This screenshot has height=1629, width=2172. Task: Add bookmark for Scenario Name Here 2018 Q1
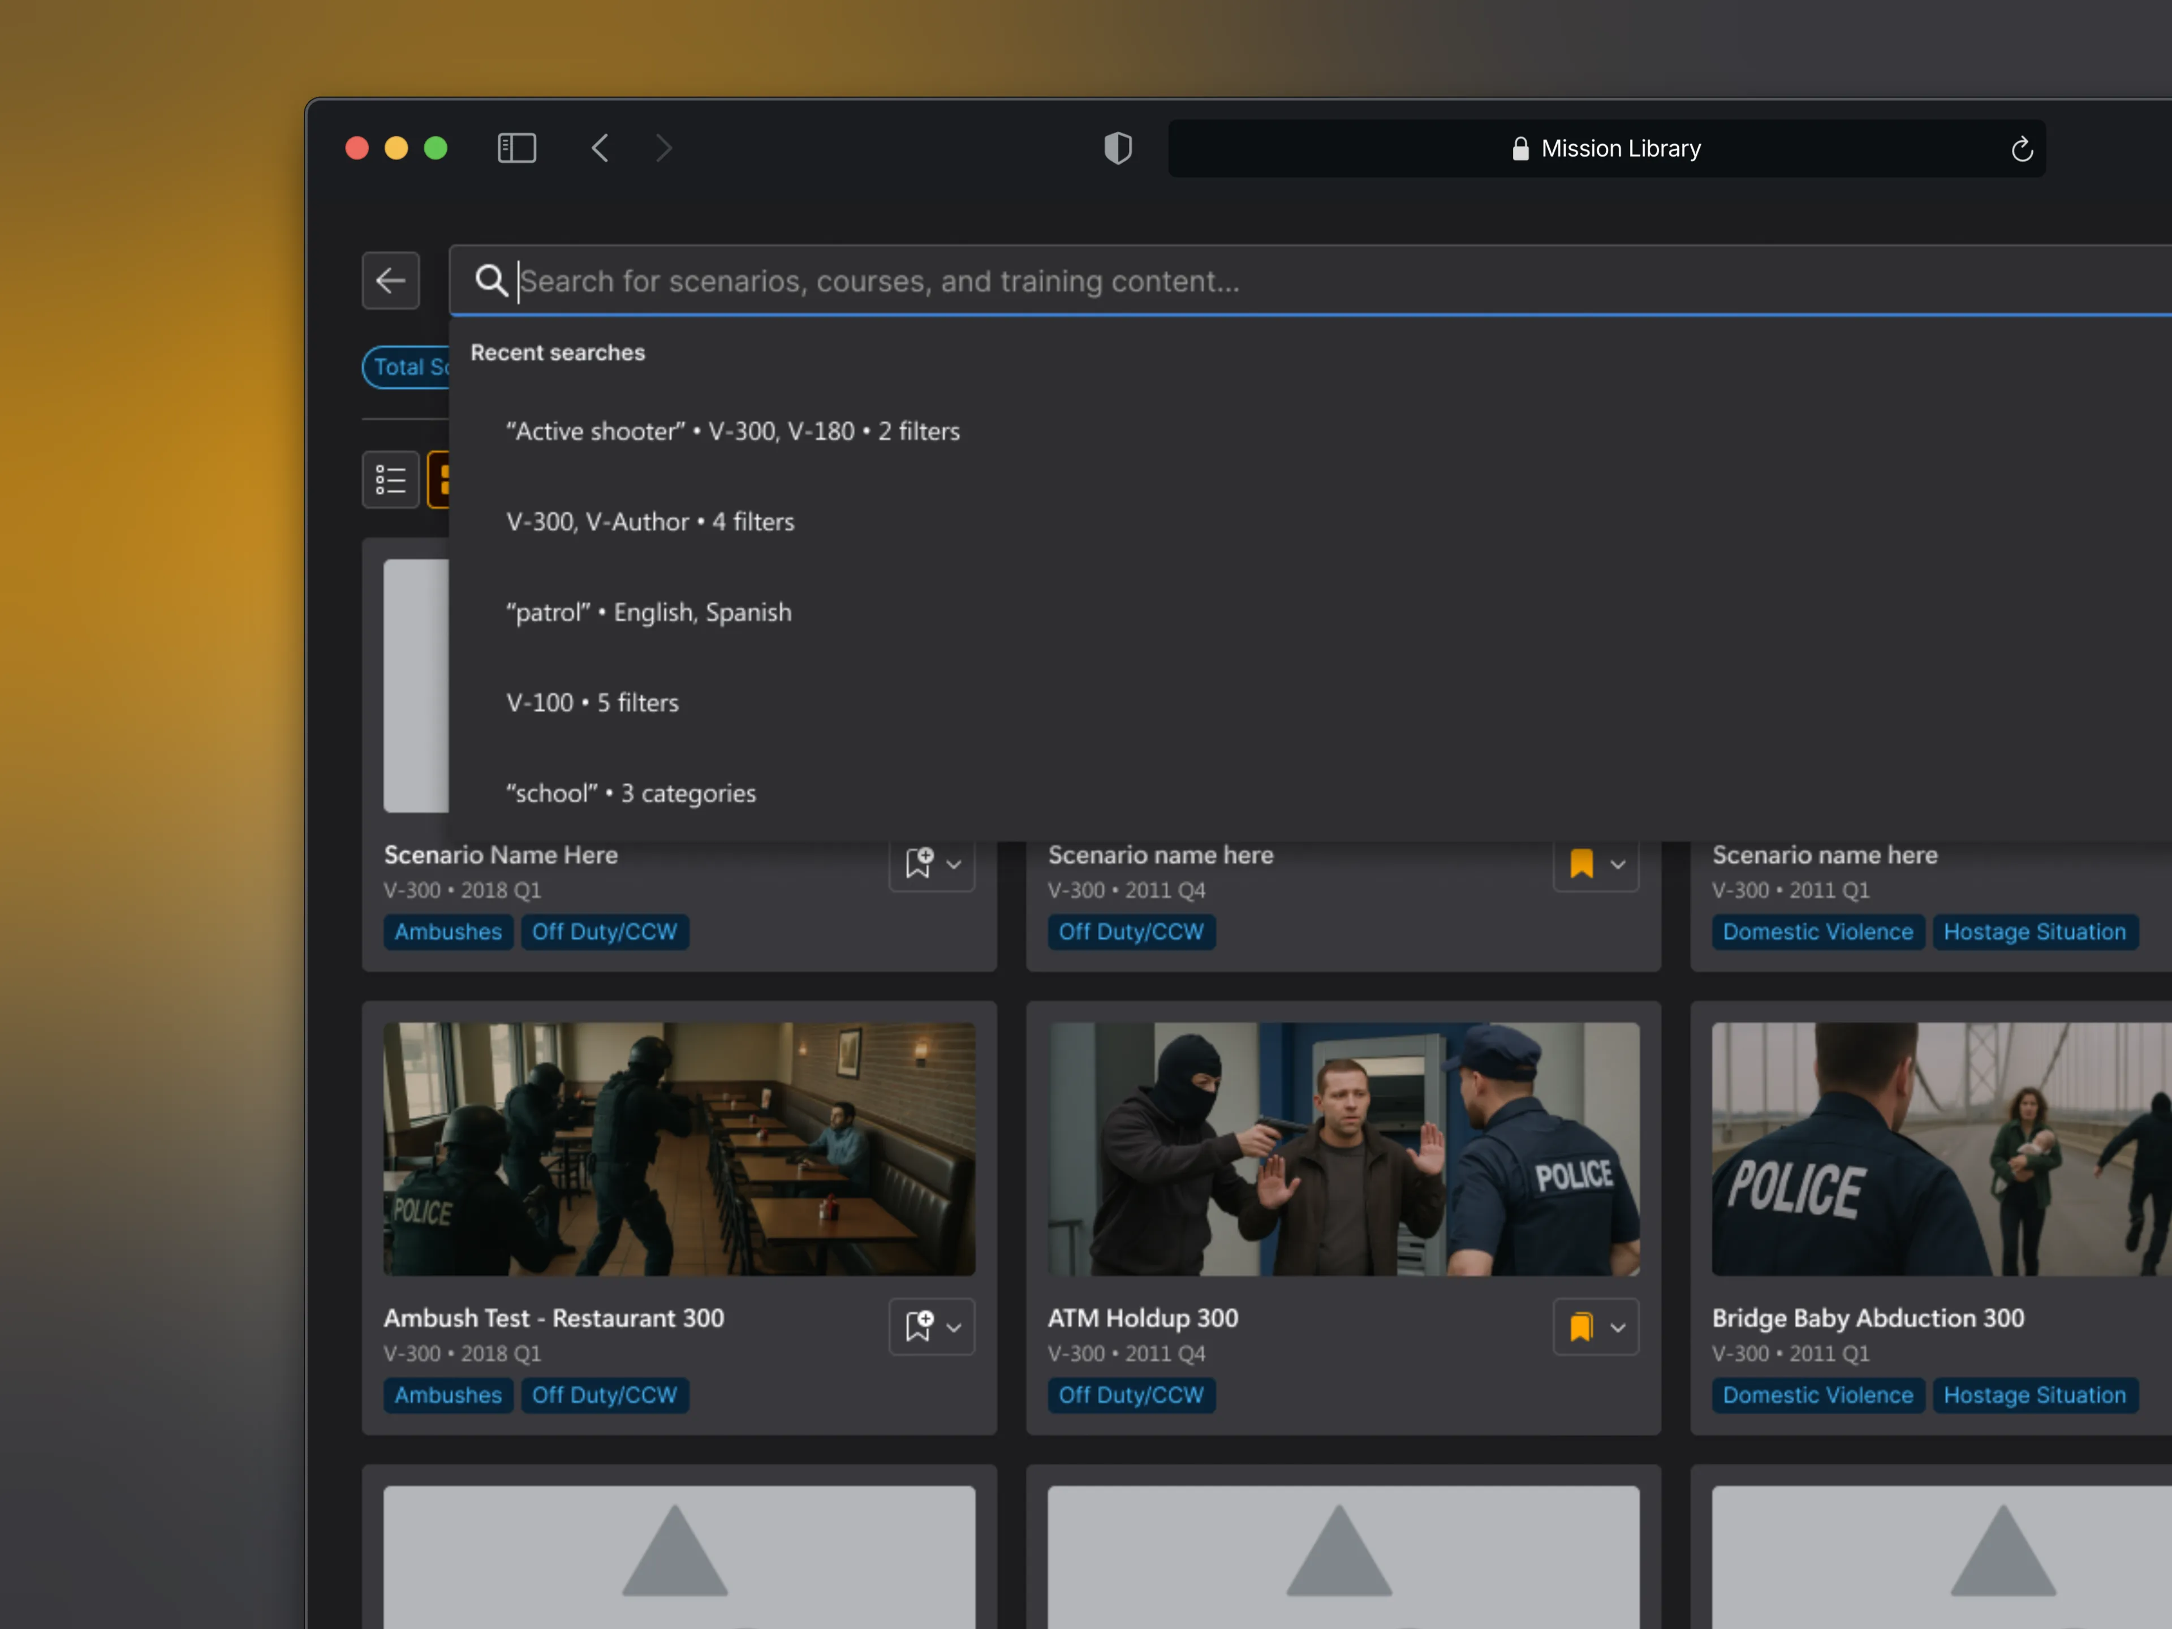pos(918,864)
